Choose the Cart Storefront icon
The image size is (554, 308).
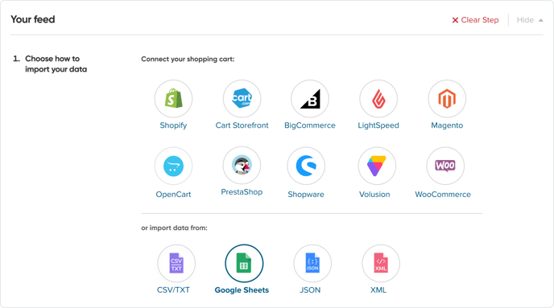point(242,98)
